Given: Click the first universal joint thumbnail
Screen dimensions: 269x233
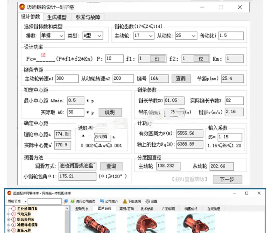Looking at the screenshot, I should click(x=97, y=223).
